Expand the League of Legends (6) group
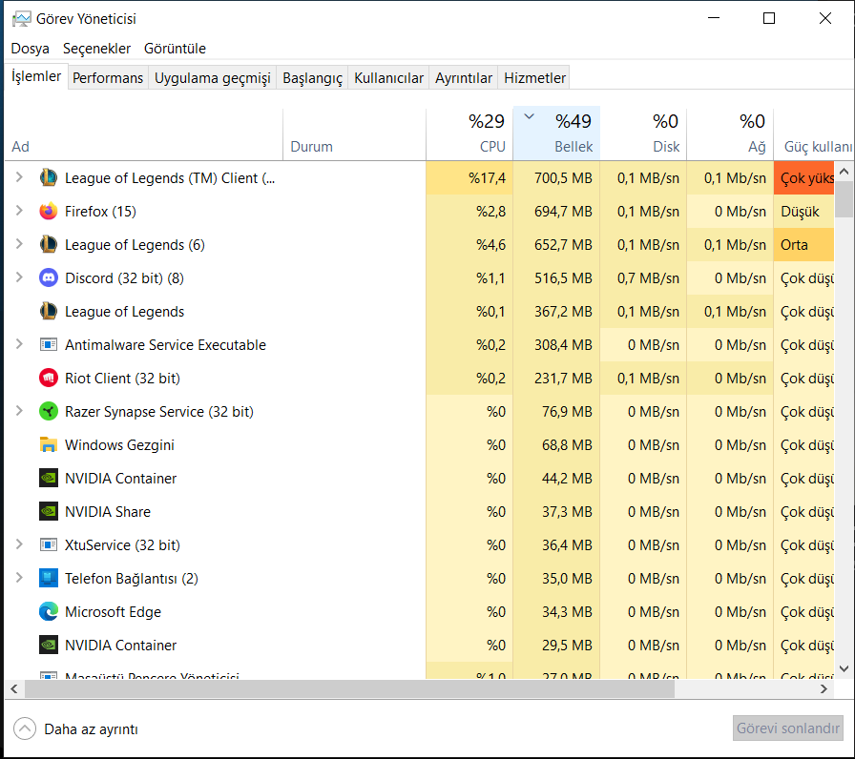Screen dimensions: 855x759 click(19, 244)
